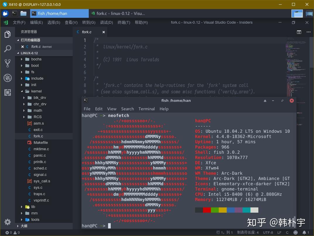
Task: Open the Manage gear in the Activity Bar
Action: pyautogui.click(x=7, y=222)
